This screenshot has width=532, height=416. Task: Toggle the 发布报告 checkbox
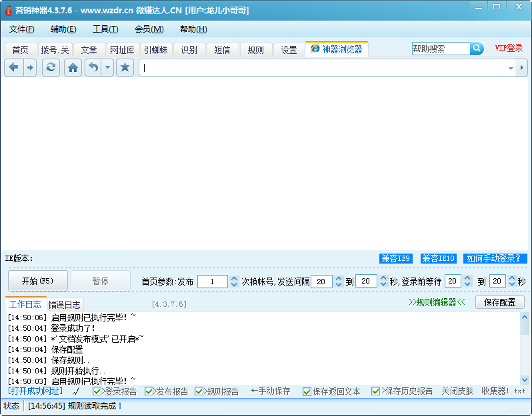tap(149, 391)
